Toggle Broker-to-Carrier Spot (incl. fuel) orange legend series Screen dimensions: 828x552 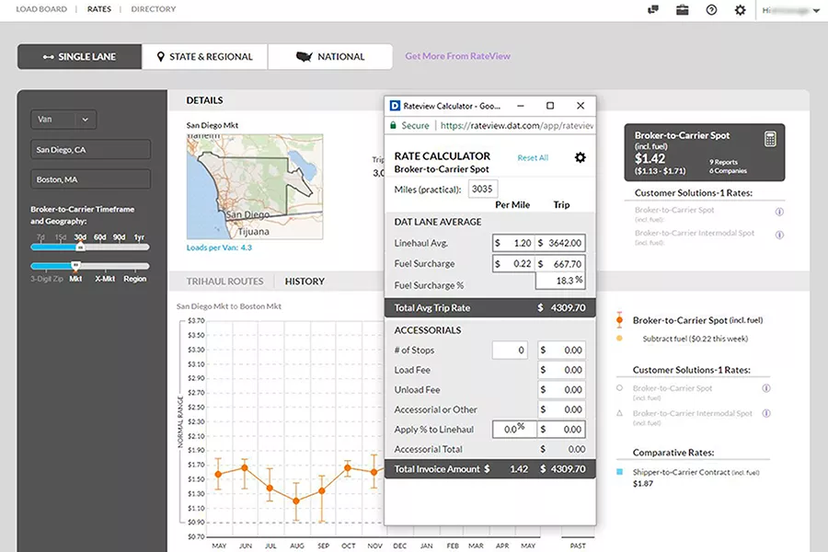click(619, 320)
